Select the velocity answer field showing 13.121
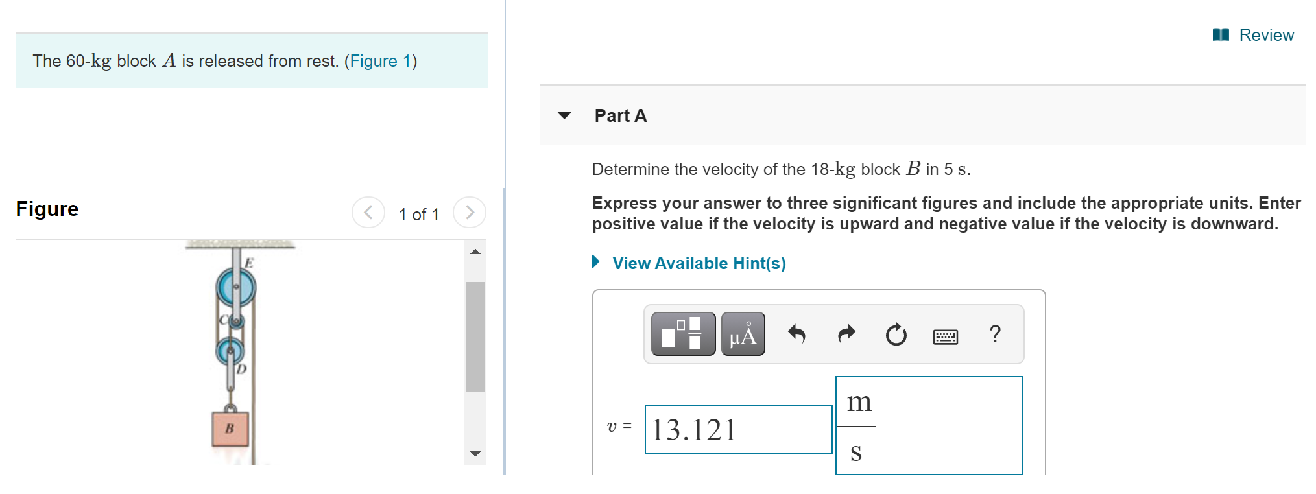 738,429
